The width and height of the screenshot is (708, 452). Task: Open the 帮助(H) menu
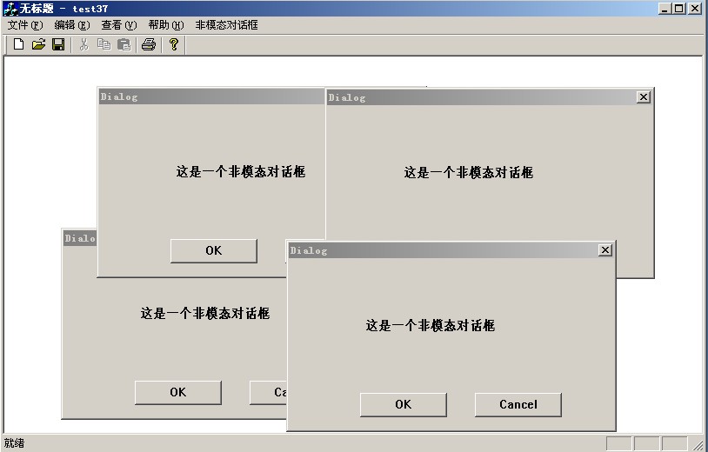(x=166, y=25)
